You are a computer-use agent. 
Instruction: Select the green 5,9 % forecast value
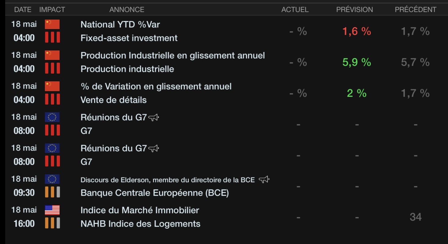point(357,62)
